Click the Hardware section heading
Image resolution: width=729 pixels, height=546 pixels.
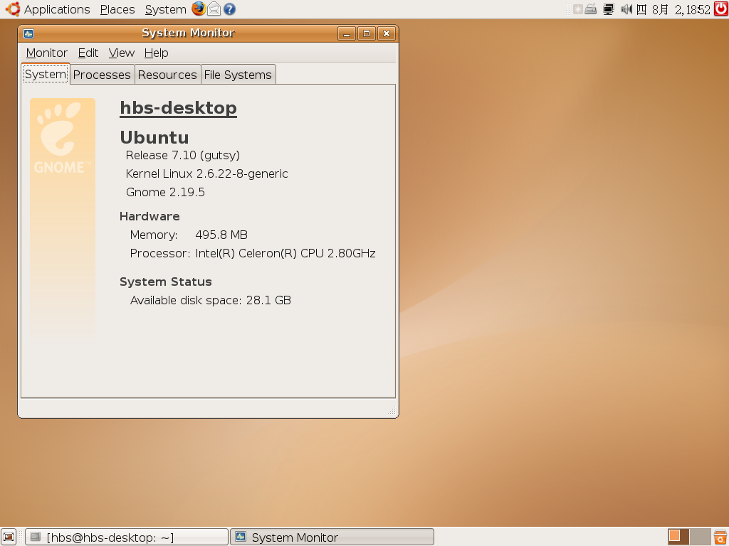click(150, 216)
